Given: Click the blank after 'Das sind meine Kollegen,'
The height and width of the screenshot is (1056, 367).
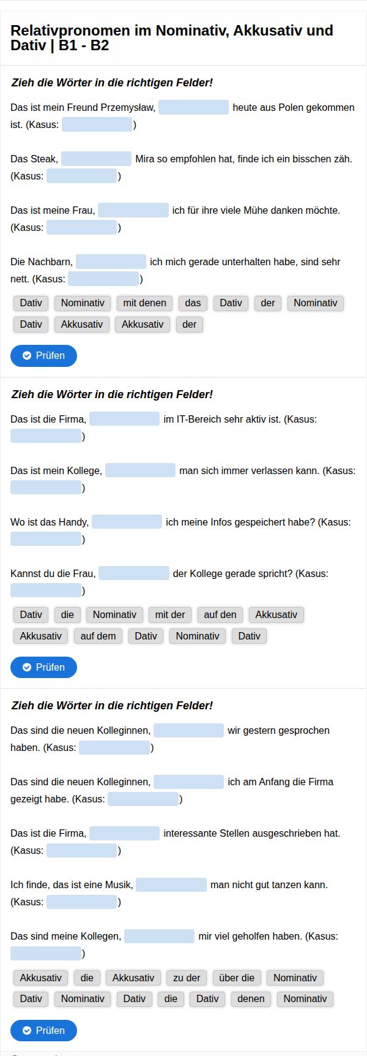Looking at the screenshot, I should [x=159, y=936].
